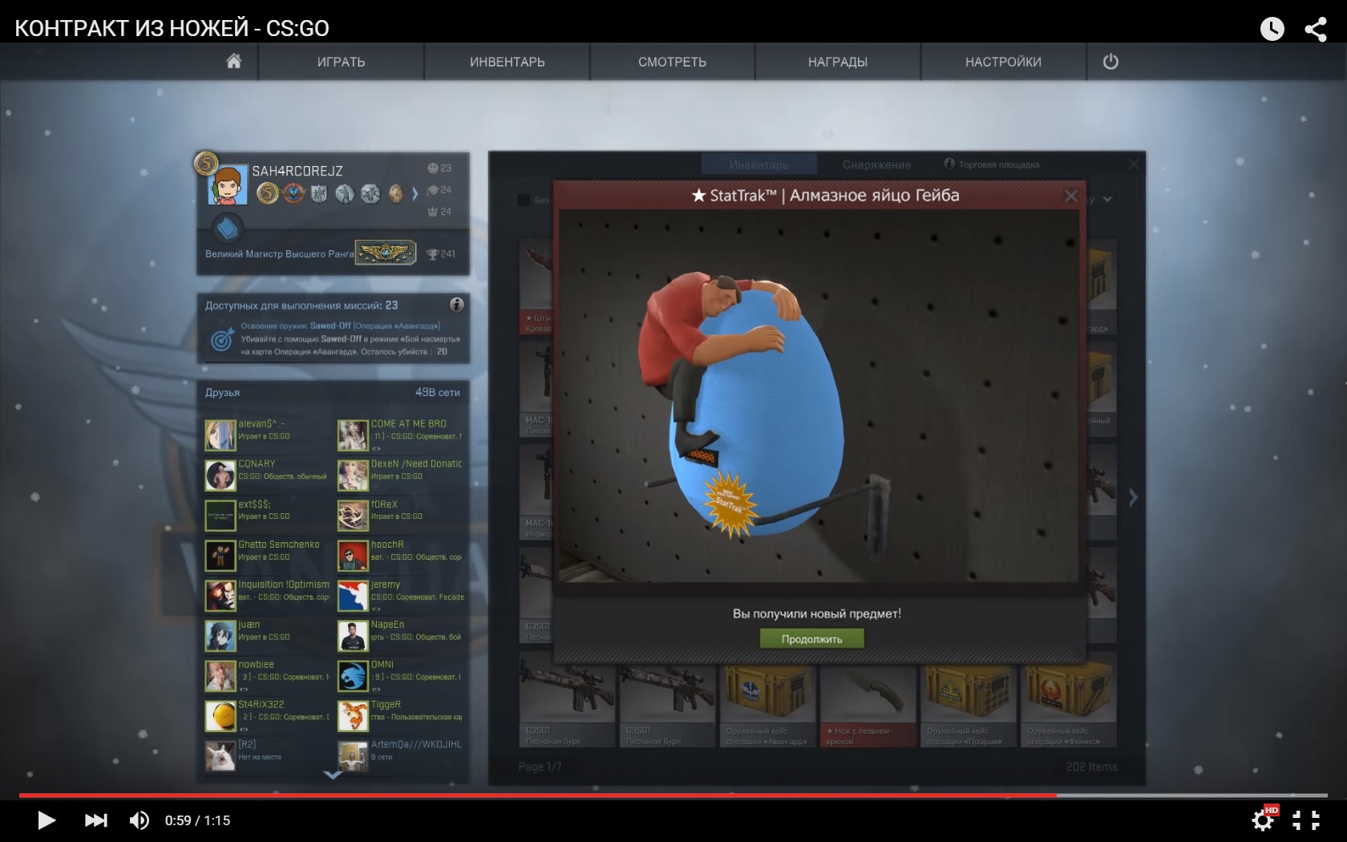Click the SAH4RCOREJZ profile avatar
Screen dimensions: 1347x842
227,186
